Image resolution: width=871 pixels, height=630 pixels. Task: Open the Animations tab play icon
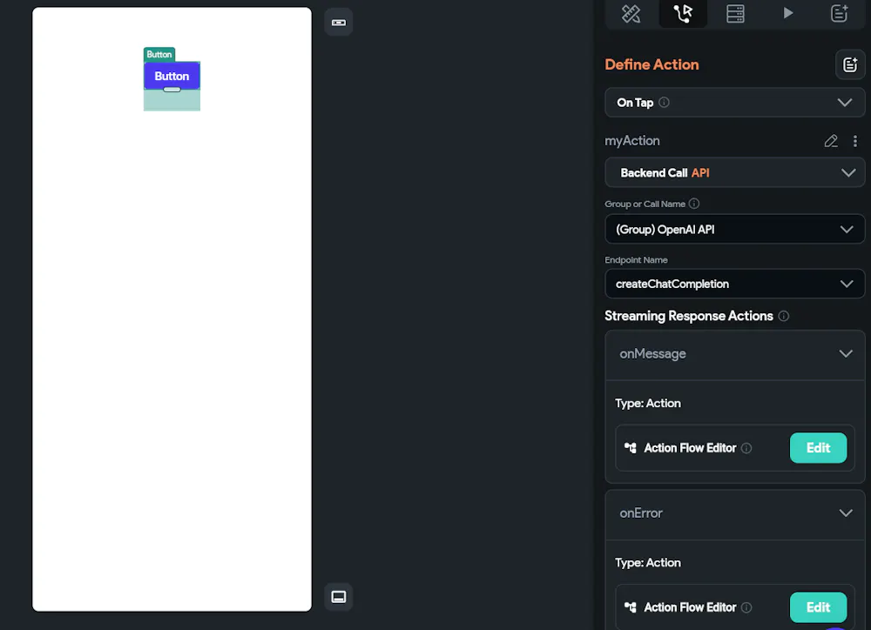coord(787,13)
